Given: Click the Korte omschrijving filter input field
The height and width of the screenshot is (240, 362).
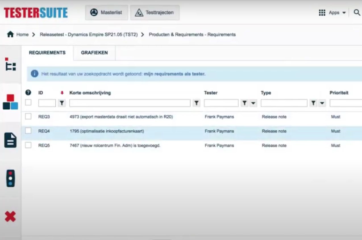Looking at the screenshot, I should (130, 103).
